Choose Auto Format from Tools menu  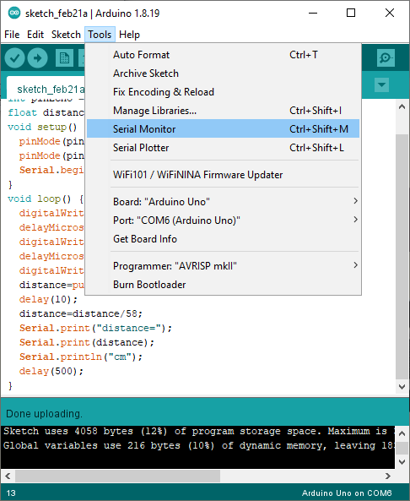coord(223,55)
